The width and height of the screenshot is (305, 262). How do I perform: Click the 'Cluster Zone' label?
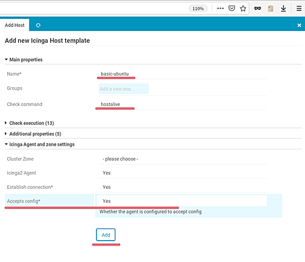point(20,159)
